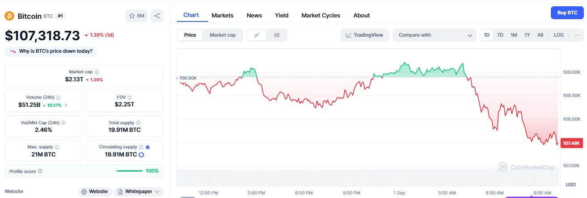This screenshot has width=587, height=198.
Task: Set chart range to All
Action: tap(540, 35)
